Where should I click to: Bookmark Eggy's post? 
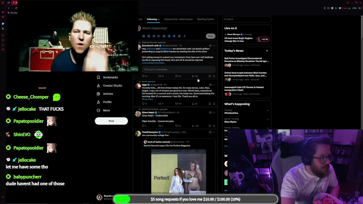[x=210, y=104]
